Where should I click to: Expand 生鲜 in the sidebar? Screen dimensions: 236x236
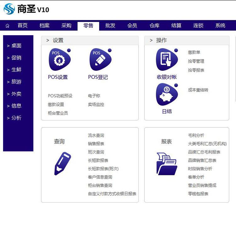(14, 70)
